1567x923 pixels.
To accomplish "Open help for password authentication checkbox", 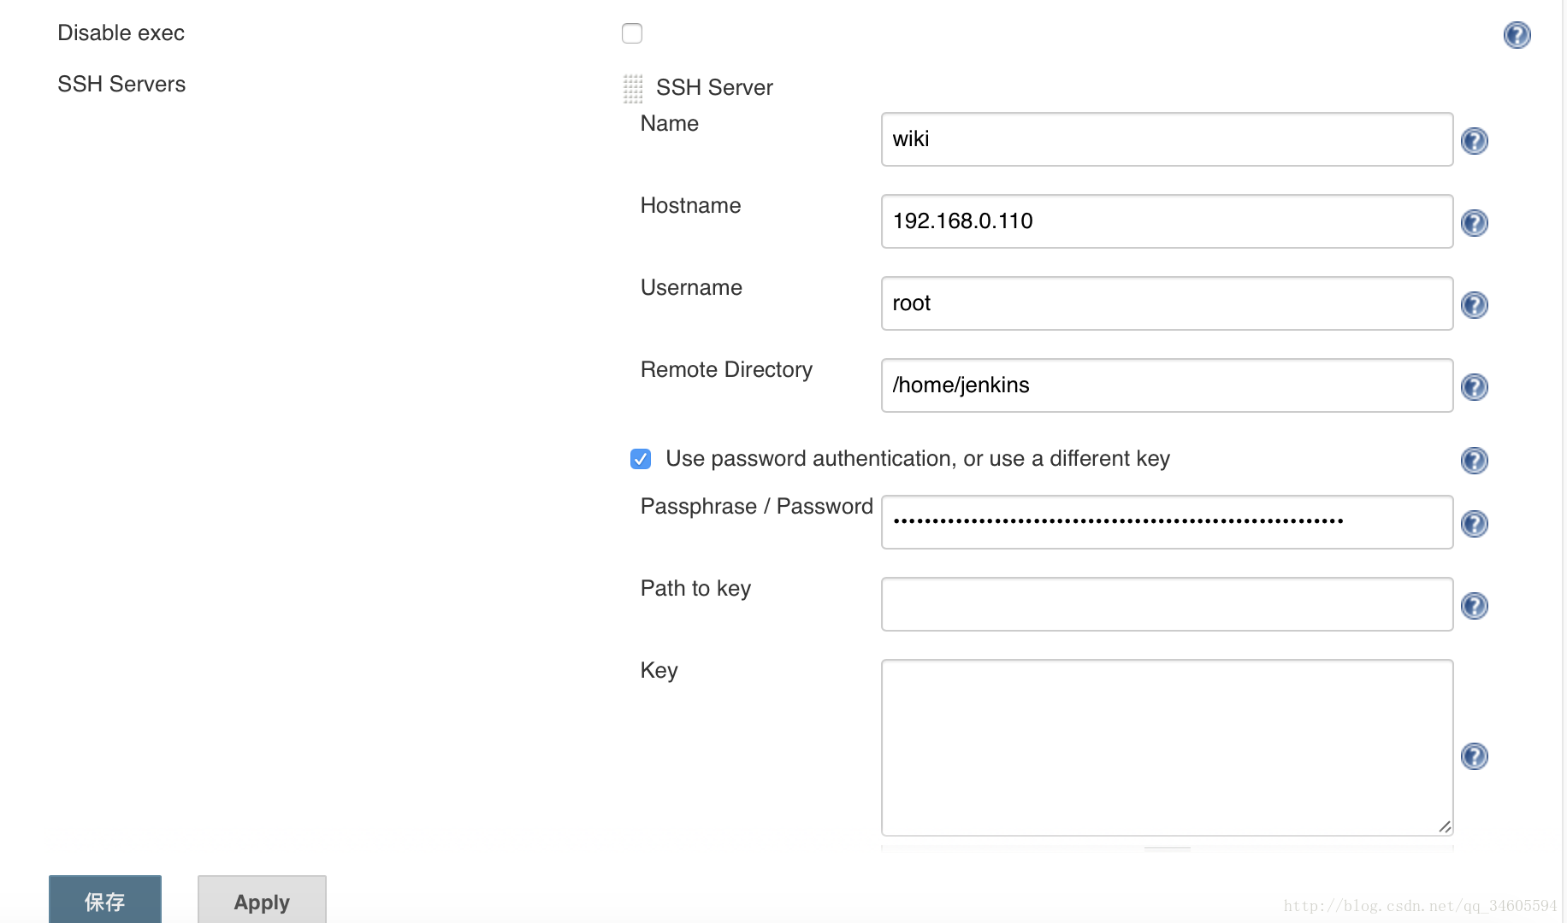I will (x=1474, y=460).
